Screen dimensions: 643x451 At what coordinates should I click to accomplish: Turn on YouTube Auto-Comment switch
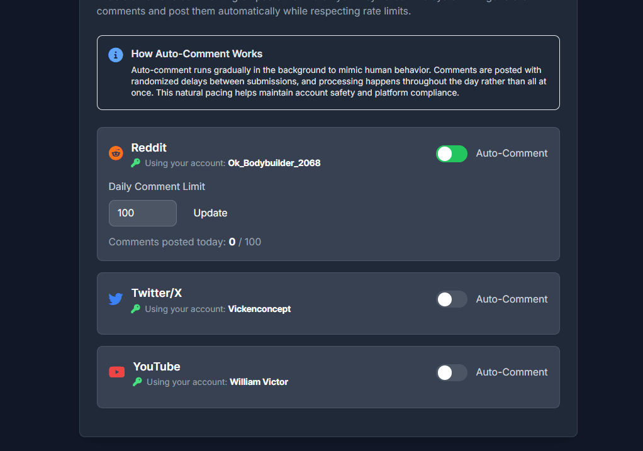pyautogui.click(x=452, y=372)
